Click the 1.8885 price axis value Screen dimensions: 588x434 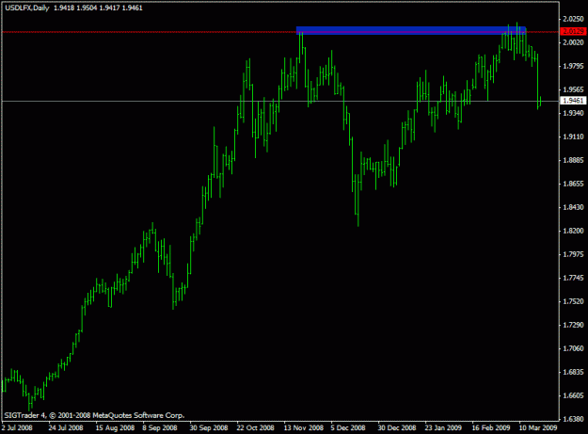click(573, 160)
